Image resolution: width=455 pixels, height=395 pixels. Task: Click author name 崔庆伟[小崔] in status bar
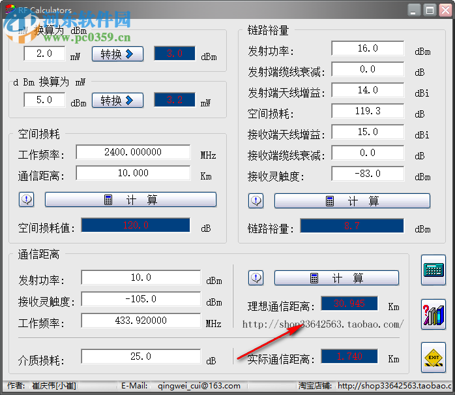[54, 386]
